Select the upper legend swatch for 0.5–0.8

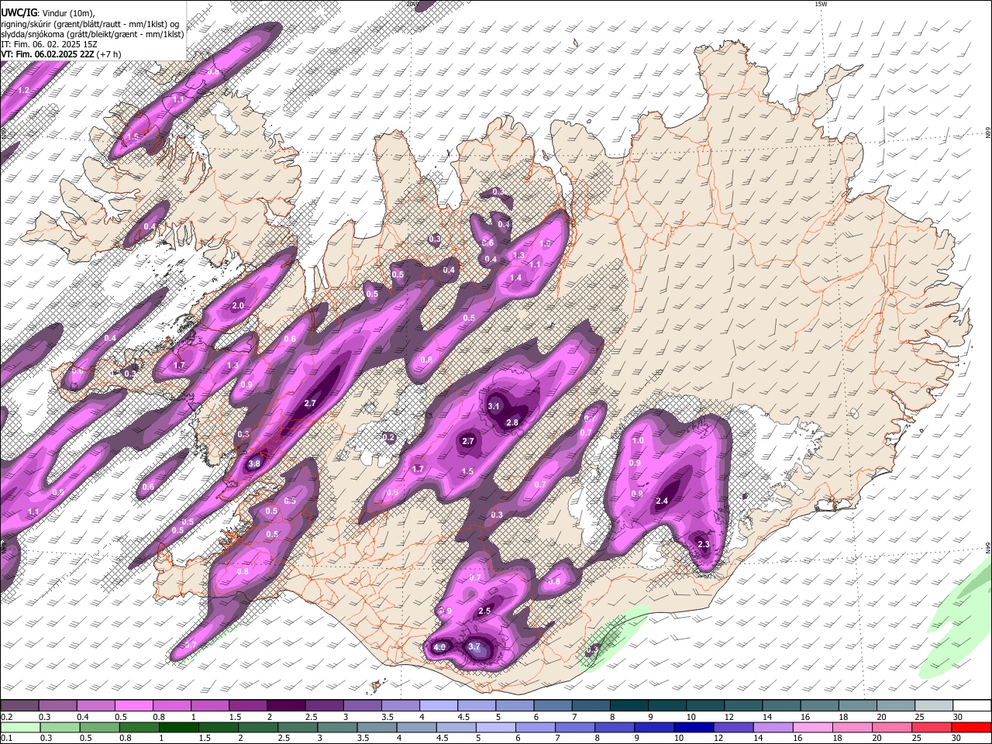(x=133, y=706)
